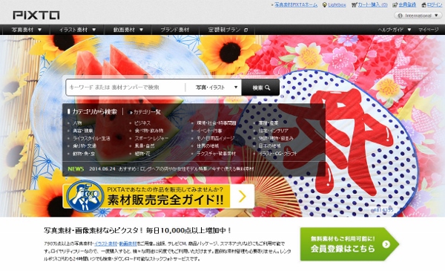Select the 植物・花 category
This screenshot has width=445, height=271.
pos(142,154)
